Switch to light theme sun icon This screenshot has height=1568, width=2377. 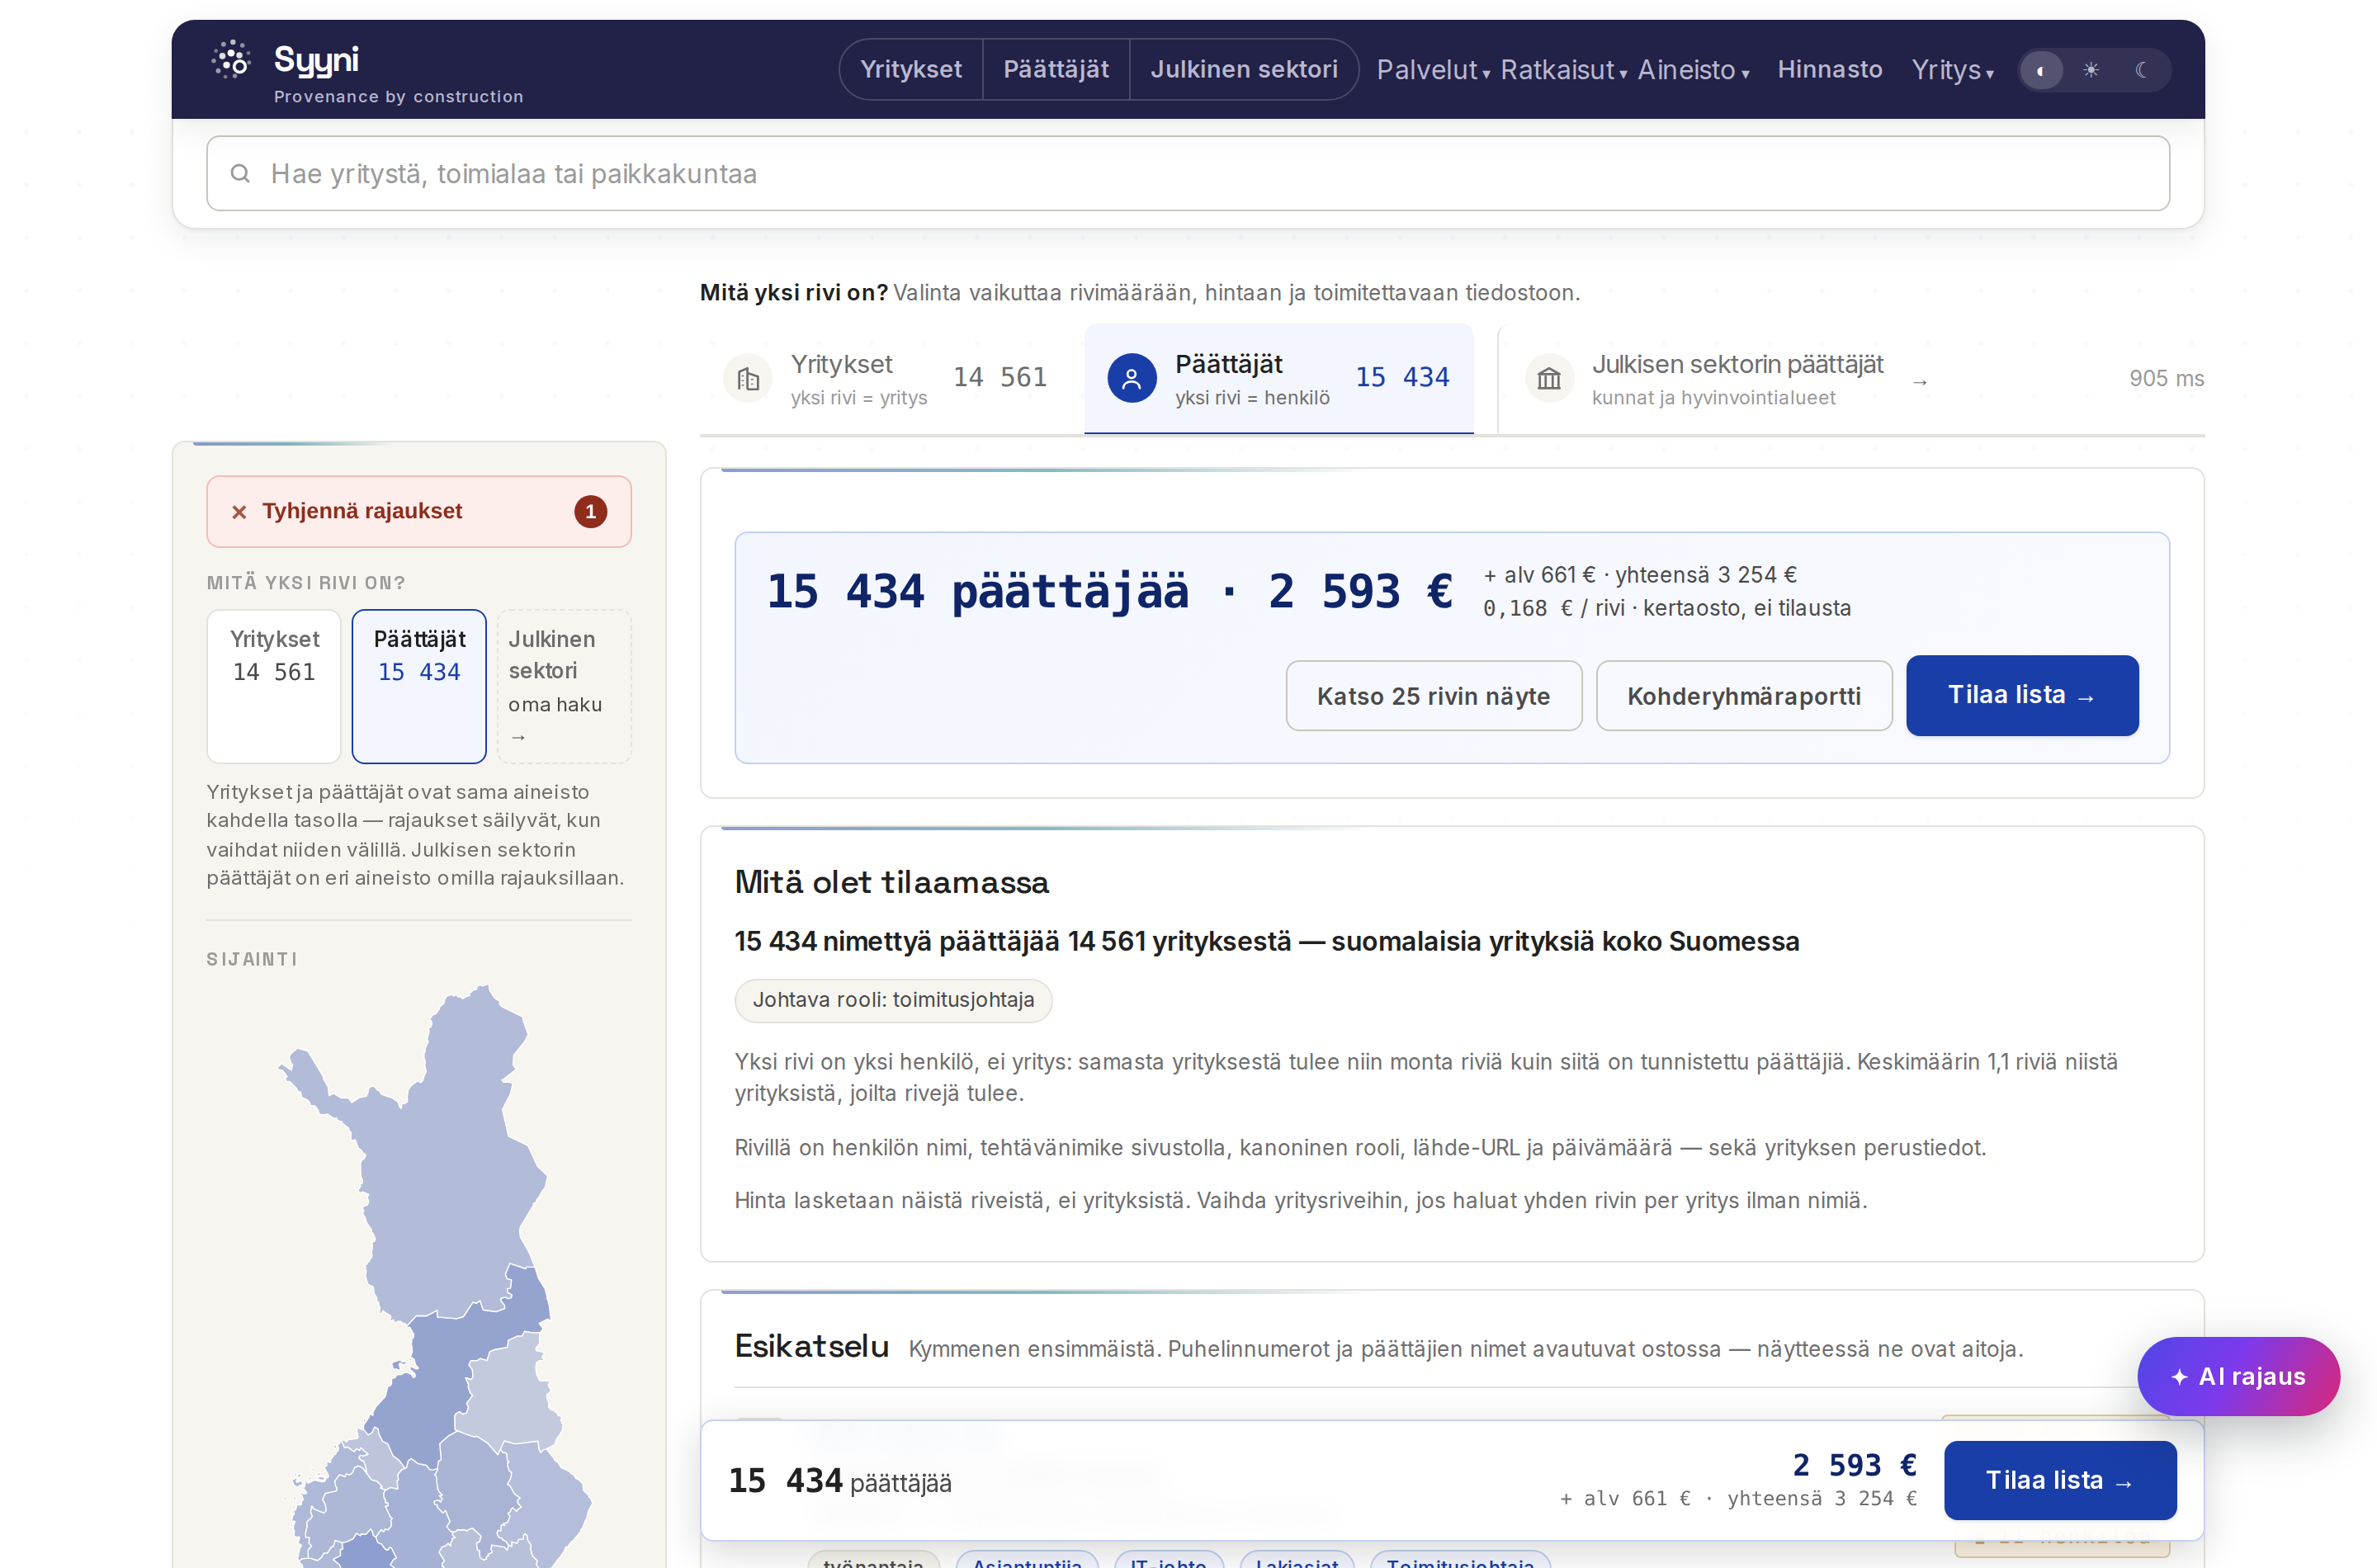(2090, 70)
